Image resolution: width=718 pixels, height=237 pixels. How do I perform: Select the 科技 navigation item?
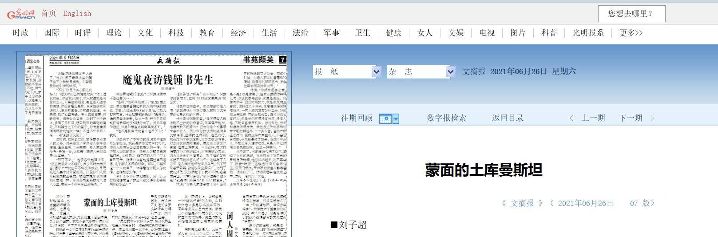click(176, 33)
